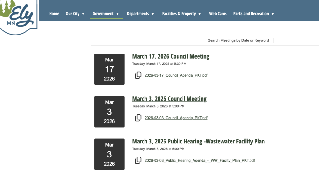The height and width of the screenshot is (178, 319).
Task: Open March 3, 2026 Council Meeting link
Action: coord(169,99)
